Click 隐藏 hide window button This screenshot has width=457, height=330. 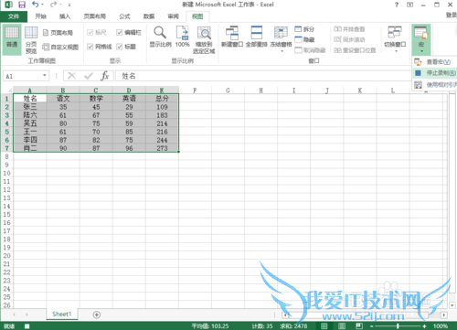tap(304, 39)
